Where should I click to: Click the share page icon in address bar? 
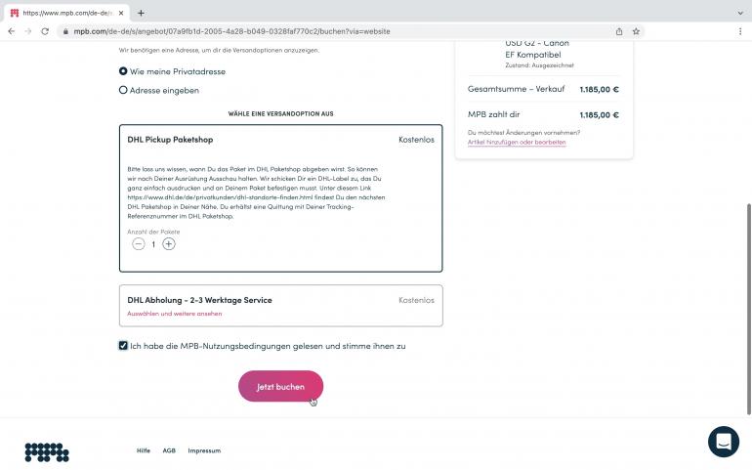pyautogui.click(x=619, y=31)
